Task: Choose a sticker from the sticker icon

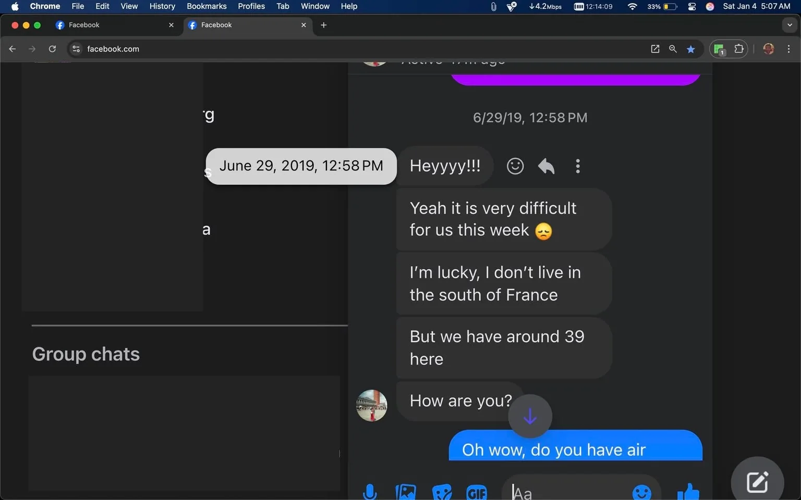Action: click(442, 492)
